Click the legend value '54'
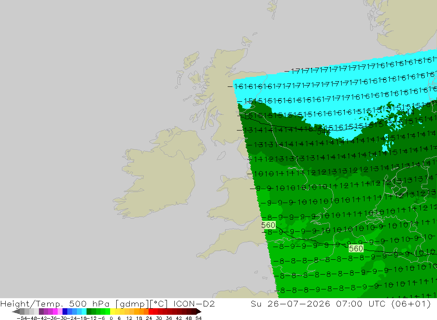Screen dimensions: 437x320 click(198, 318)
